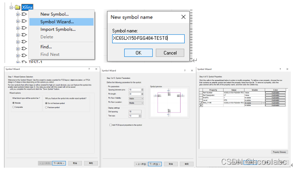Image resolution: width=293 pixels, height=169 pixels.
Task: Select the Ref Designator property cell
Action: click(x=213, y=95)
